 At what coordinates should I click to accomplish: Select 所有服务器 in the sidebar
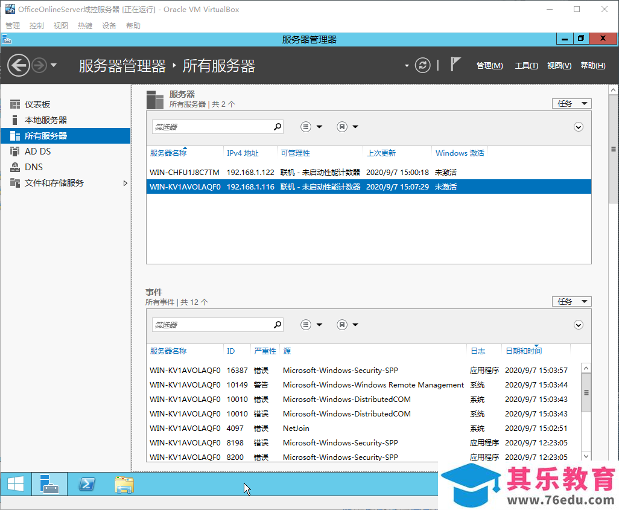coord(66,136)
